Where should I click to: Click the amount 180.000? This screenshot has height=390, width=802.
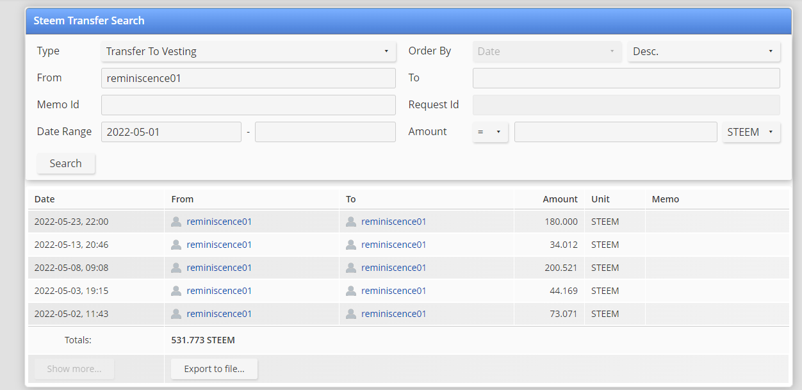(x=561, y=222)
